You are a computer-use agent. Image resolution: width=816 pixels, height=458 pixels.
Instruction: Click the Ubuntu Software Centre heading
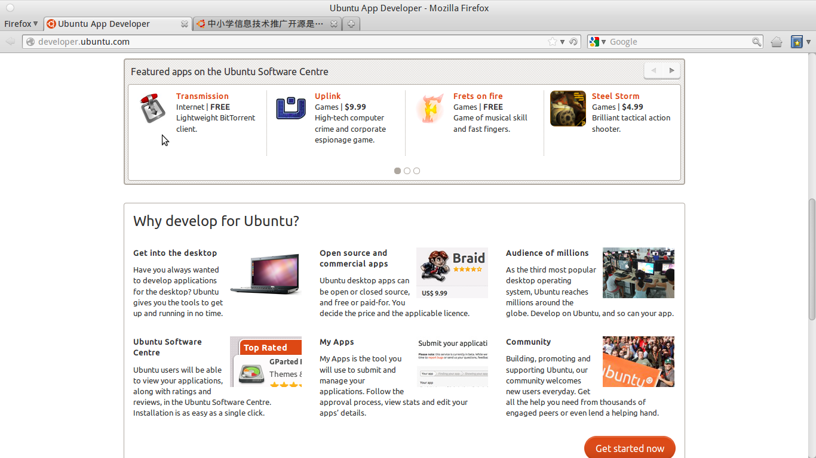pos(167,347)
